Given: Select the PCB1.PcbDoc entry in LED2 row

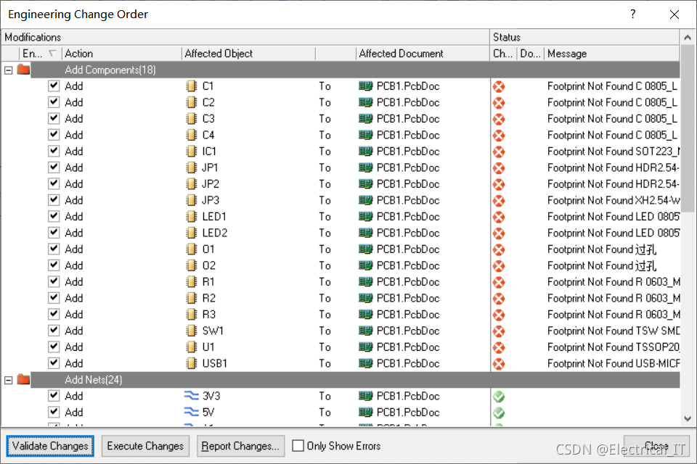Looking at the screenshot, I should [408, 233].
